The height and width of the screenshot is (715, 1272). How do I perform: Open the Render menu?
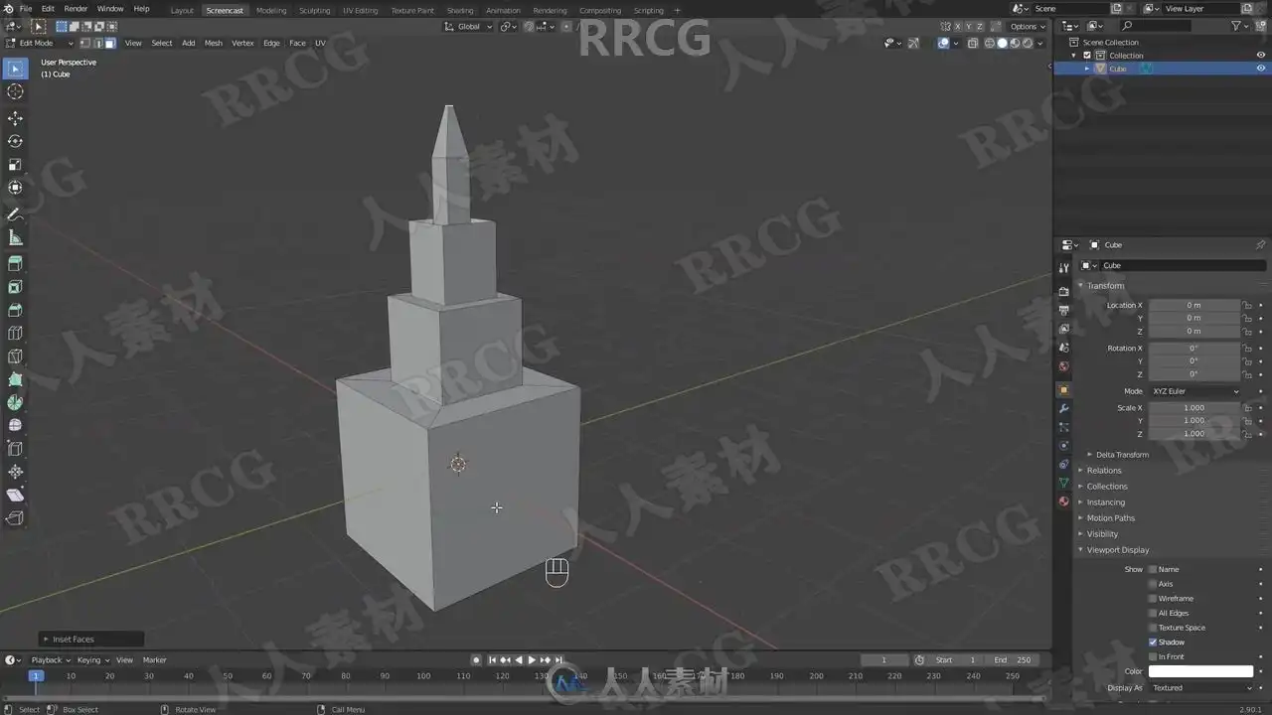[76, 9]
